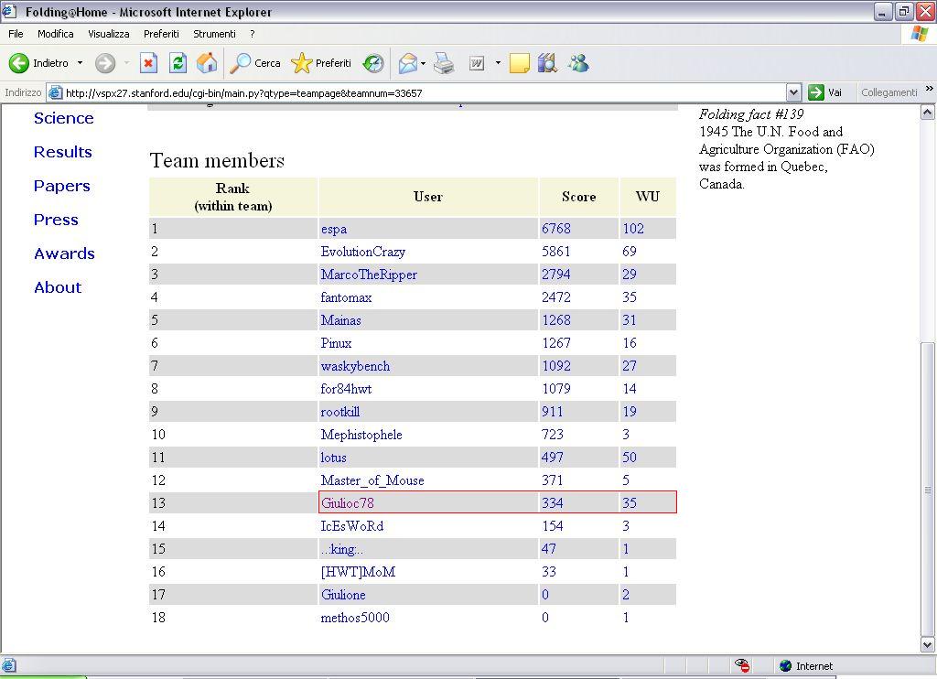This screenshot has height=679, width=937.
Task: Click the Stop loading toolbar icon
Action: 148,63
